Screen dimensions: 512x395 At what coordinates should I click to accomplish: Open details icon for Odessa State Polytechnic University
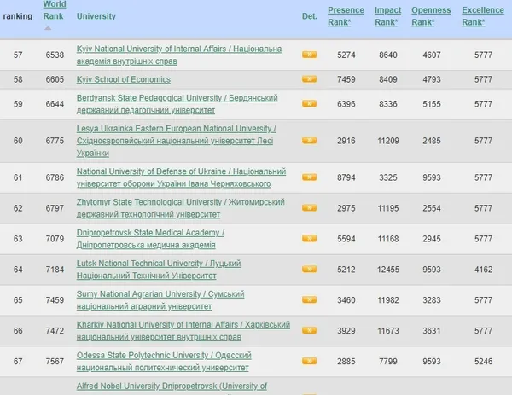tap(309, 361)
